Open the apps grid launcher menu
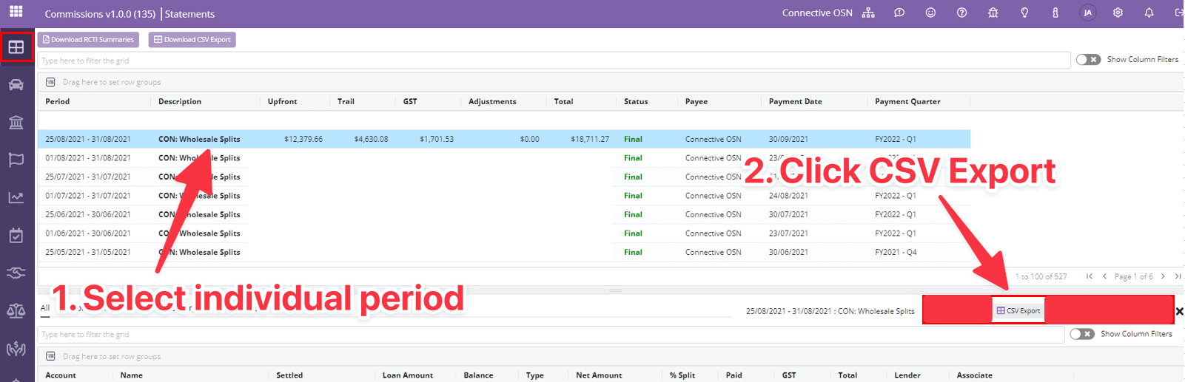The height and width of the screenshot is (382, 1185). click(16, 11)
